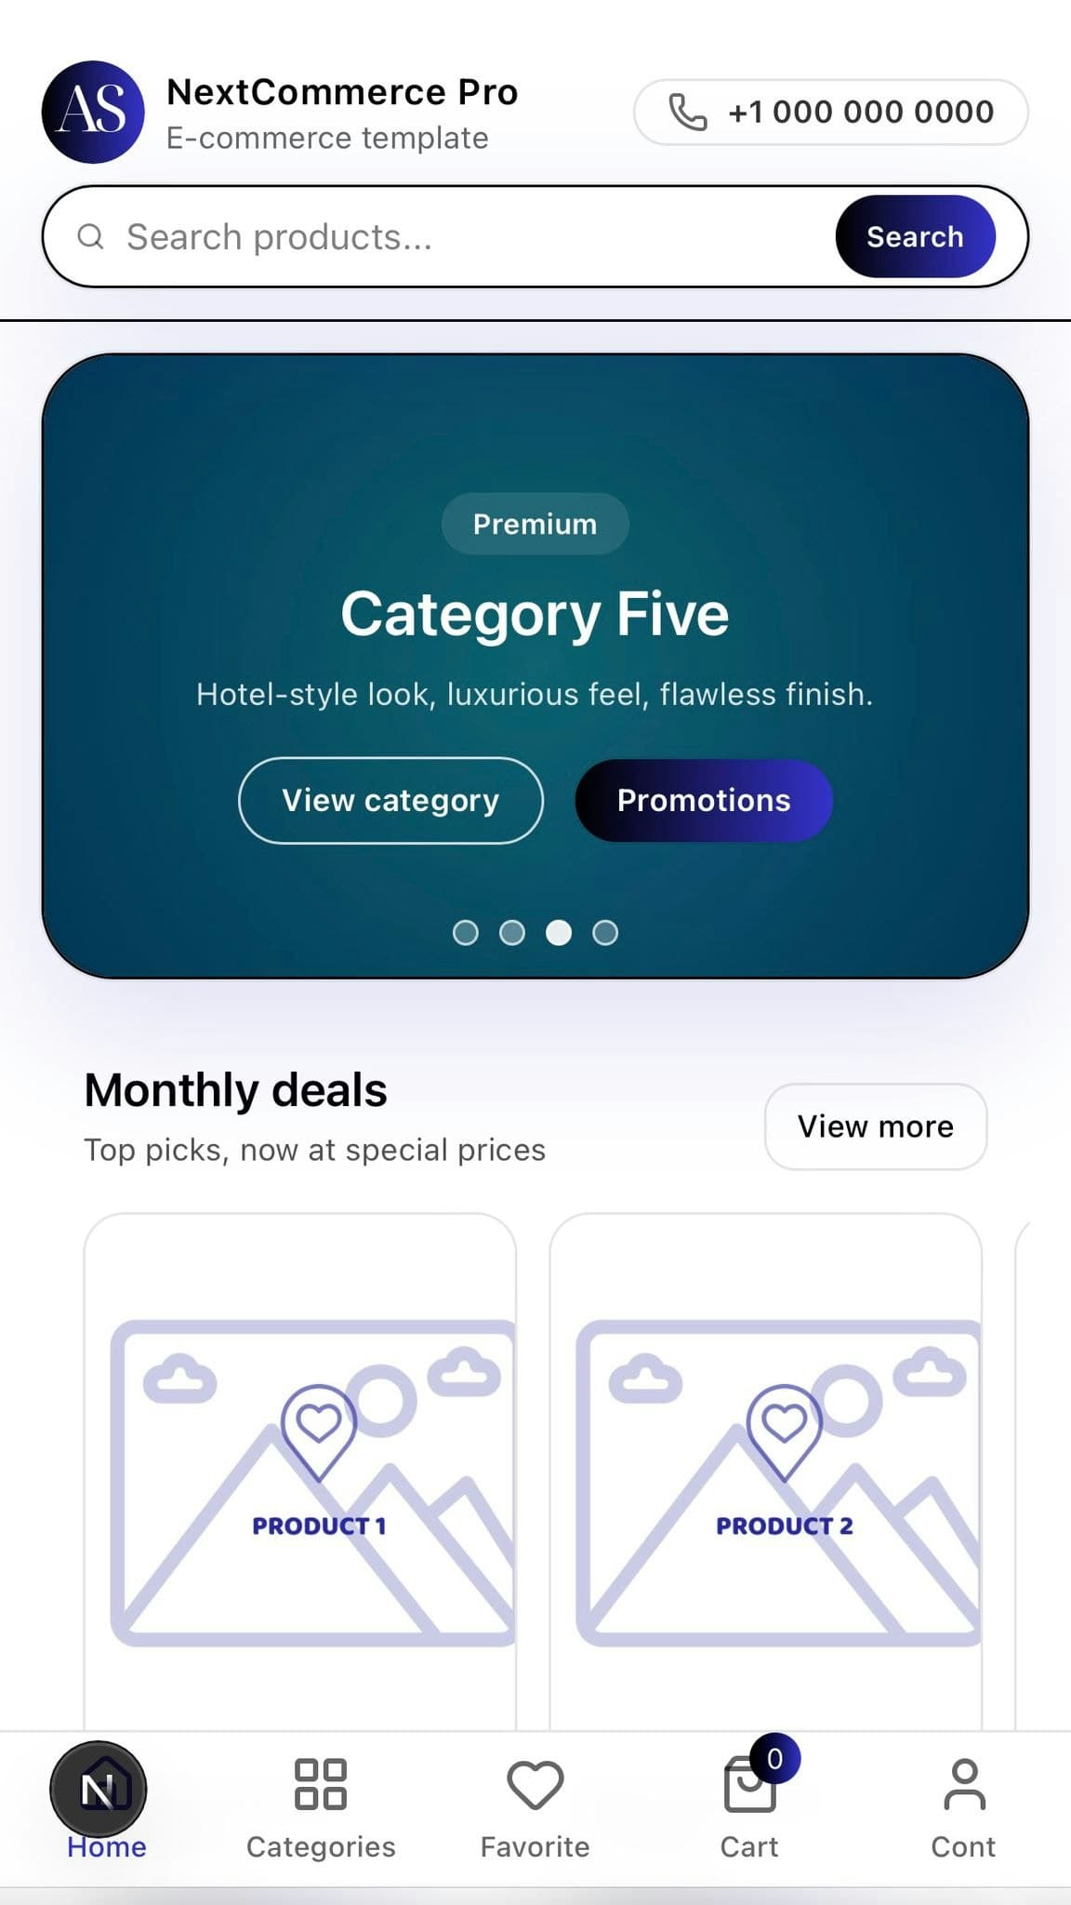Select the last carousel indicator dot

pyautogui.click(x=605, y=932)
